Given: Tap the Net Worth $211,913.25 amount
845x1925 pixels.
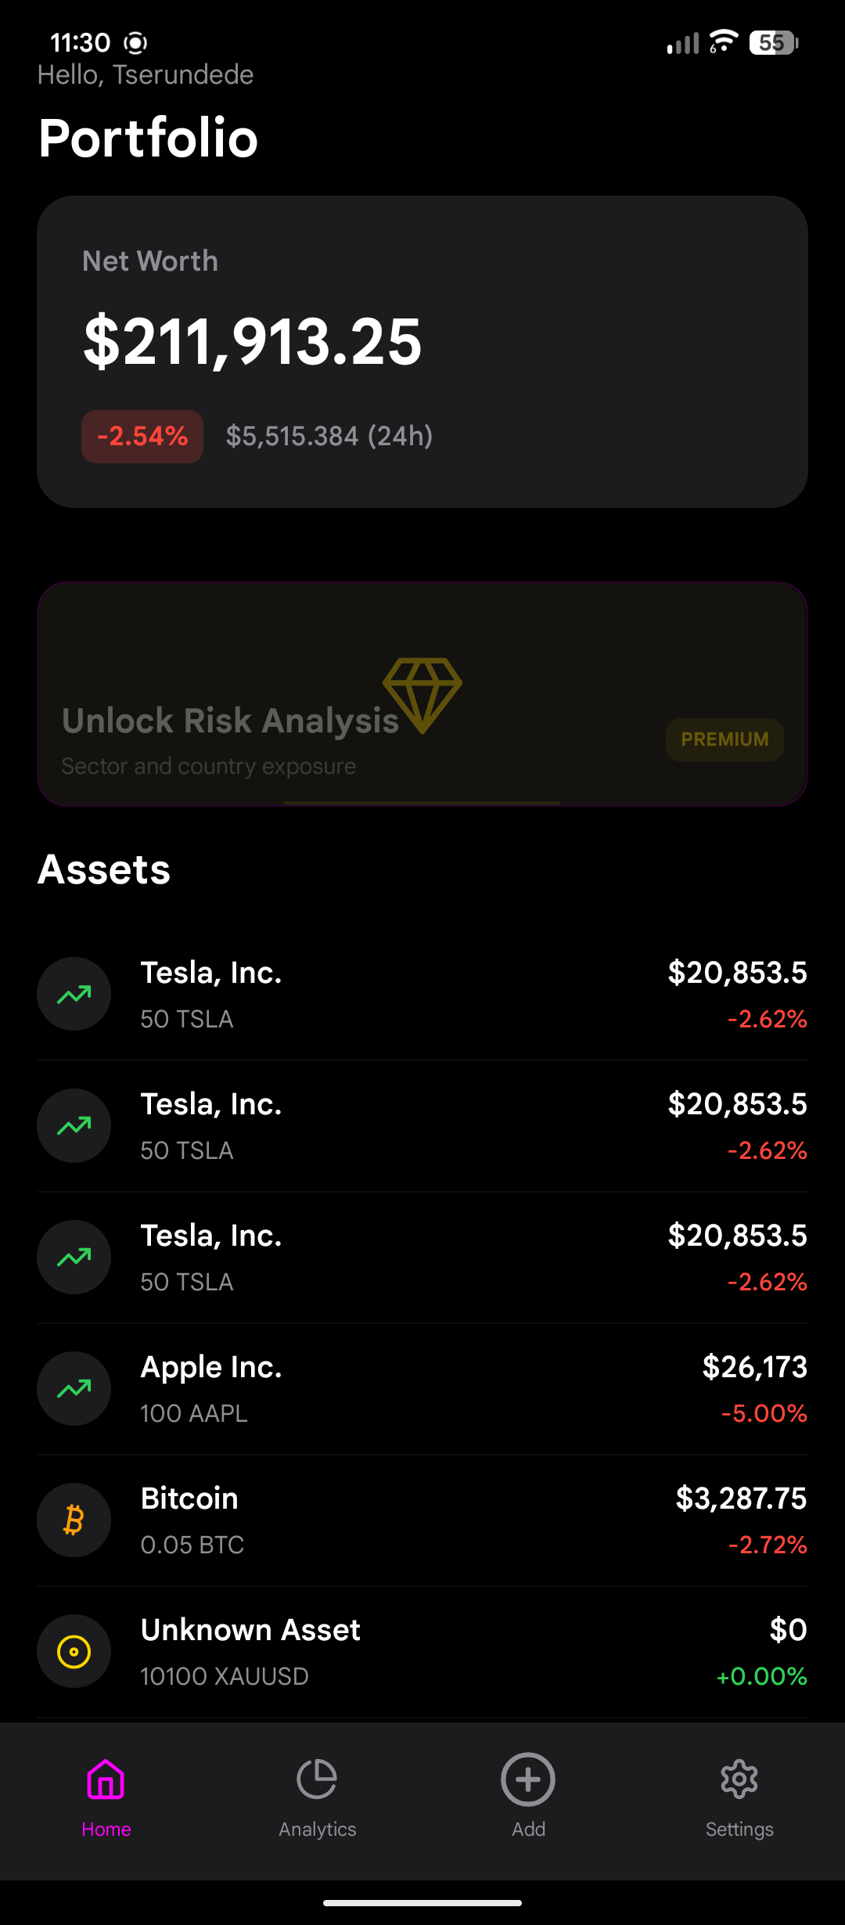Looking at the screenshot, I should pos(253,342).
